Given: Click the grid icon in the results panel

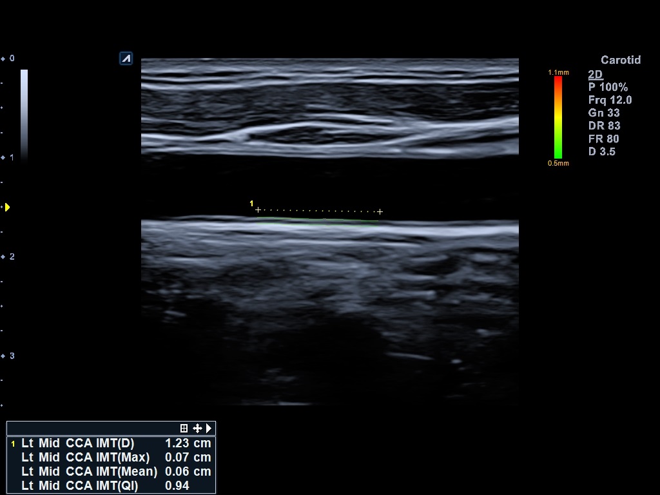Looking at the screenshot, I should click(184, 428).
